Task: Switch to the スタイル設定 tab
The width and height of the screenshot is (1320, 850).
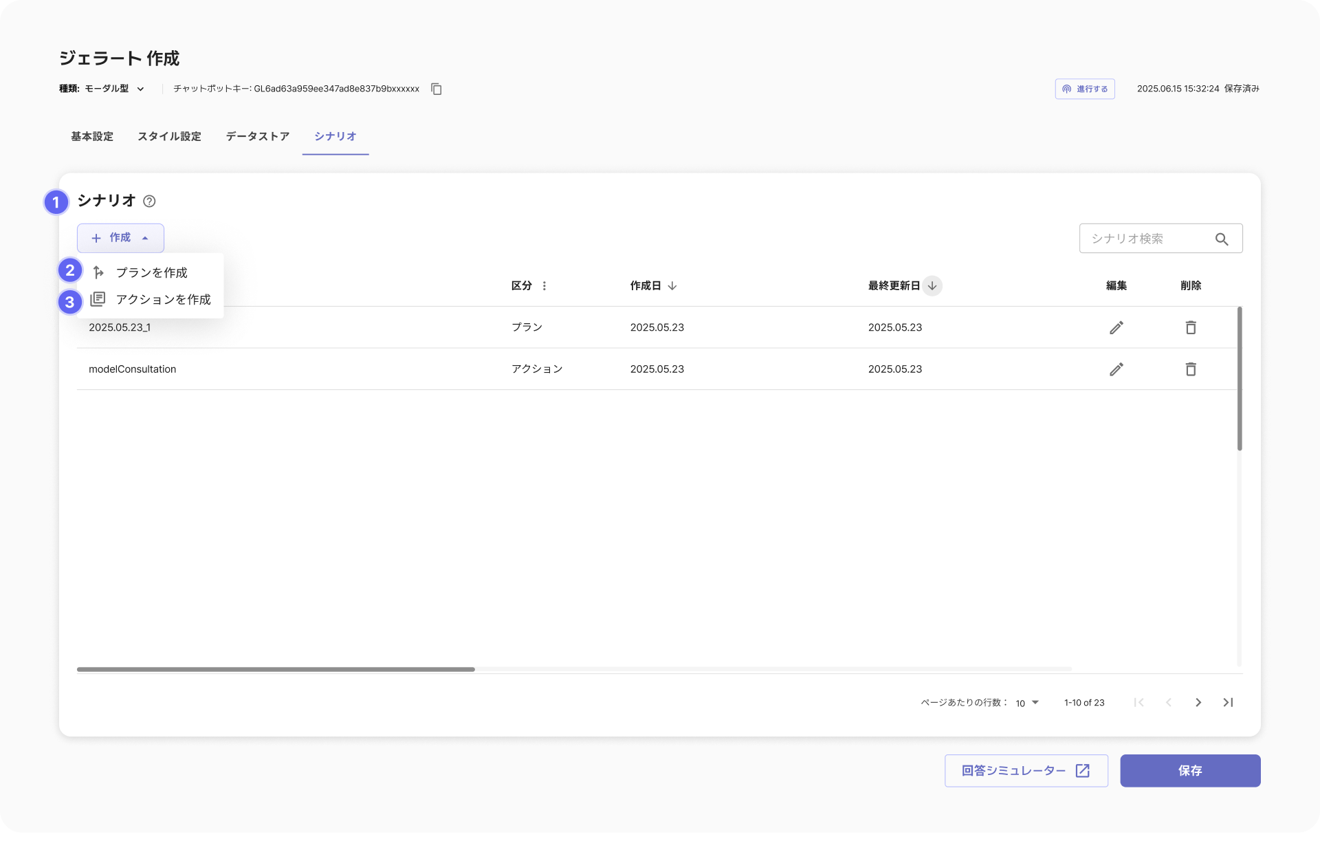Action: [169, 136]
